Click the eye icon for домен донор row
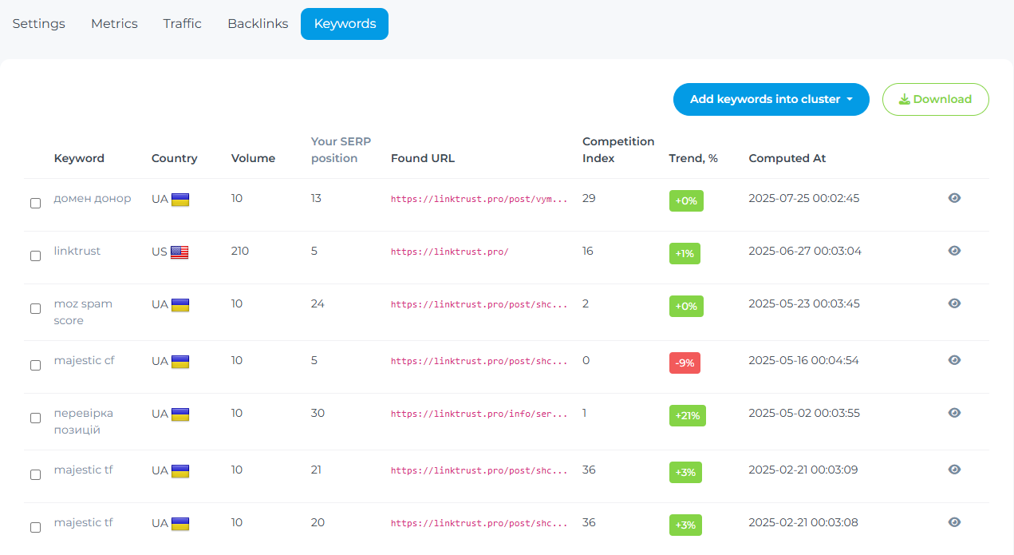The width and height of the screenshot is (1014, 555). click(953, 198)
